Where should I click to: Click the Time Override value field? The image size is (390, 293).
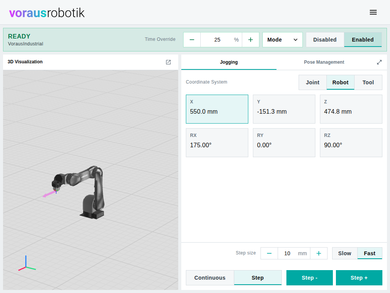click(x=221, y=40)
